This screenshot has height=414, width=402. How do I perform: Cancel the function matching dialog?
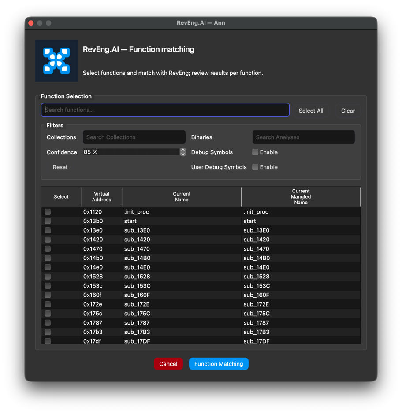point(168,364)
